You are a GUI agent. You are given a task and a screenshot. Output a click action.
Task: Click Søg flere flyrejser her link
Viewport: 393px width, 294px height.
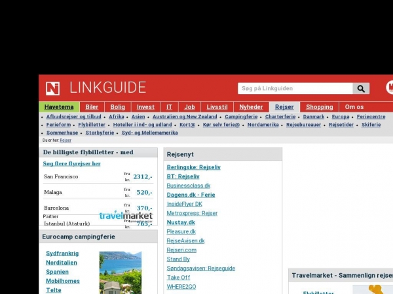click(71, 163)
